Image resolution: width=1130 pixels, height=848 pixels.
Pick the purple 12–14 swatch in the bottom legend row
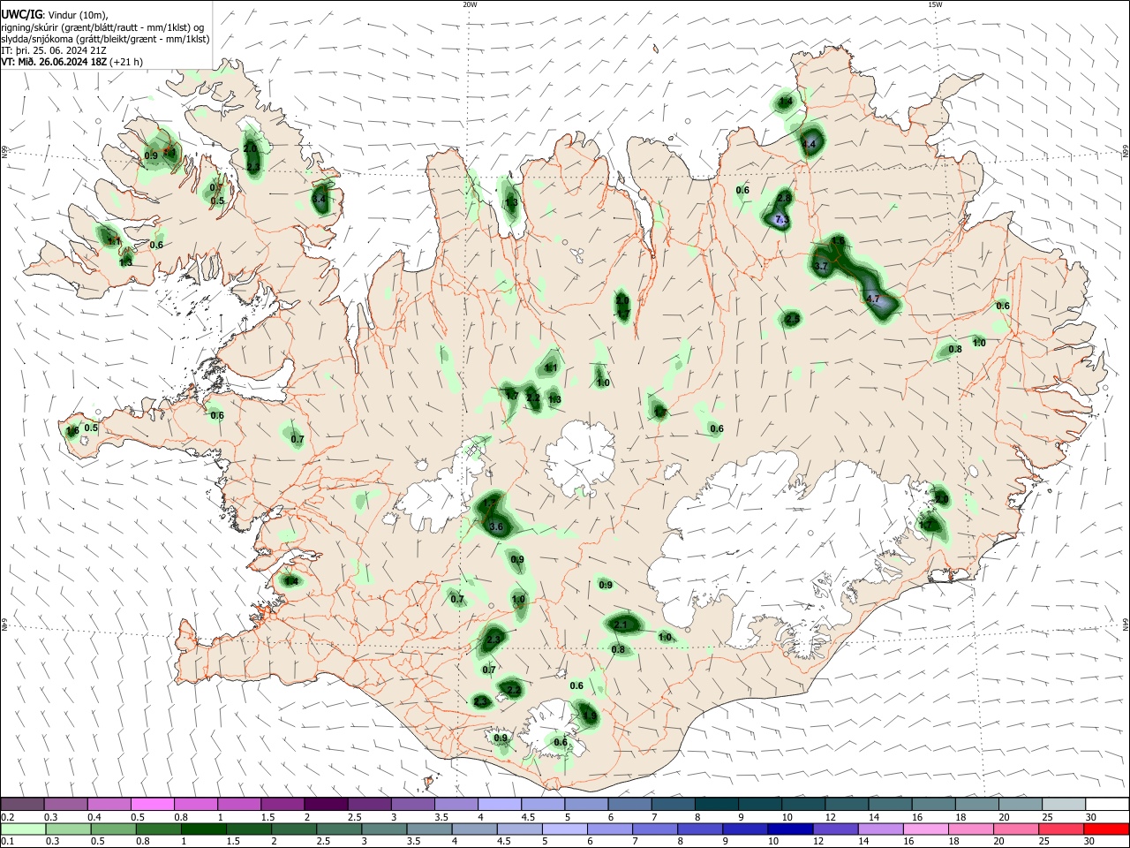click(x=834, y=829)
